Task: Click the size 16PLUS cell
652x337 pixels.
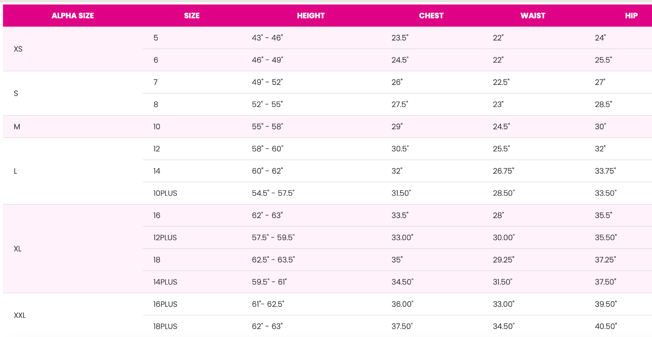Action: point(165,304)
